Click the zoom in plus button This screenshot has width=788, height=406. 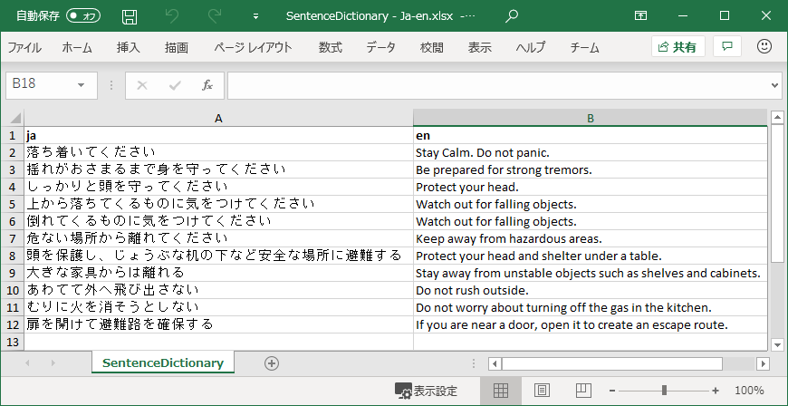click(716, 391)
